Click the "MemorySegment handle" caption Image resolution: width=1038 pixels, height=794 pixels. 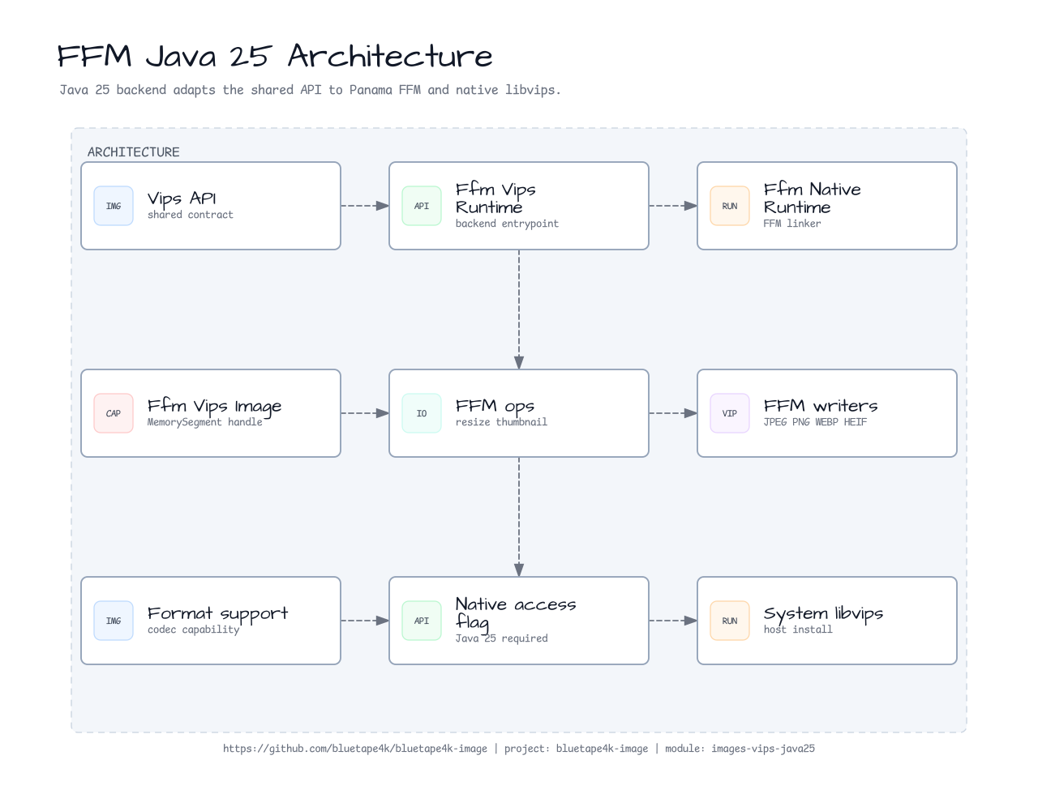205,422
